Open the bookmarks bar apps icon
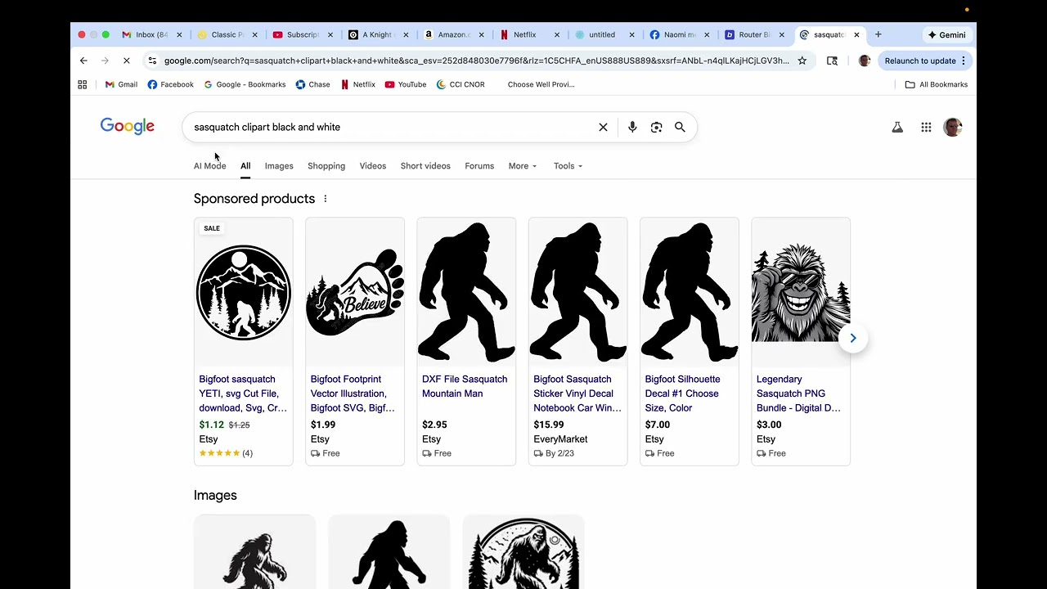Image resolution: width=1047 pixels, height=589 pixels. (x=83, y=84)
